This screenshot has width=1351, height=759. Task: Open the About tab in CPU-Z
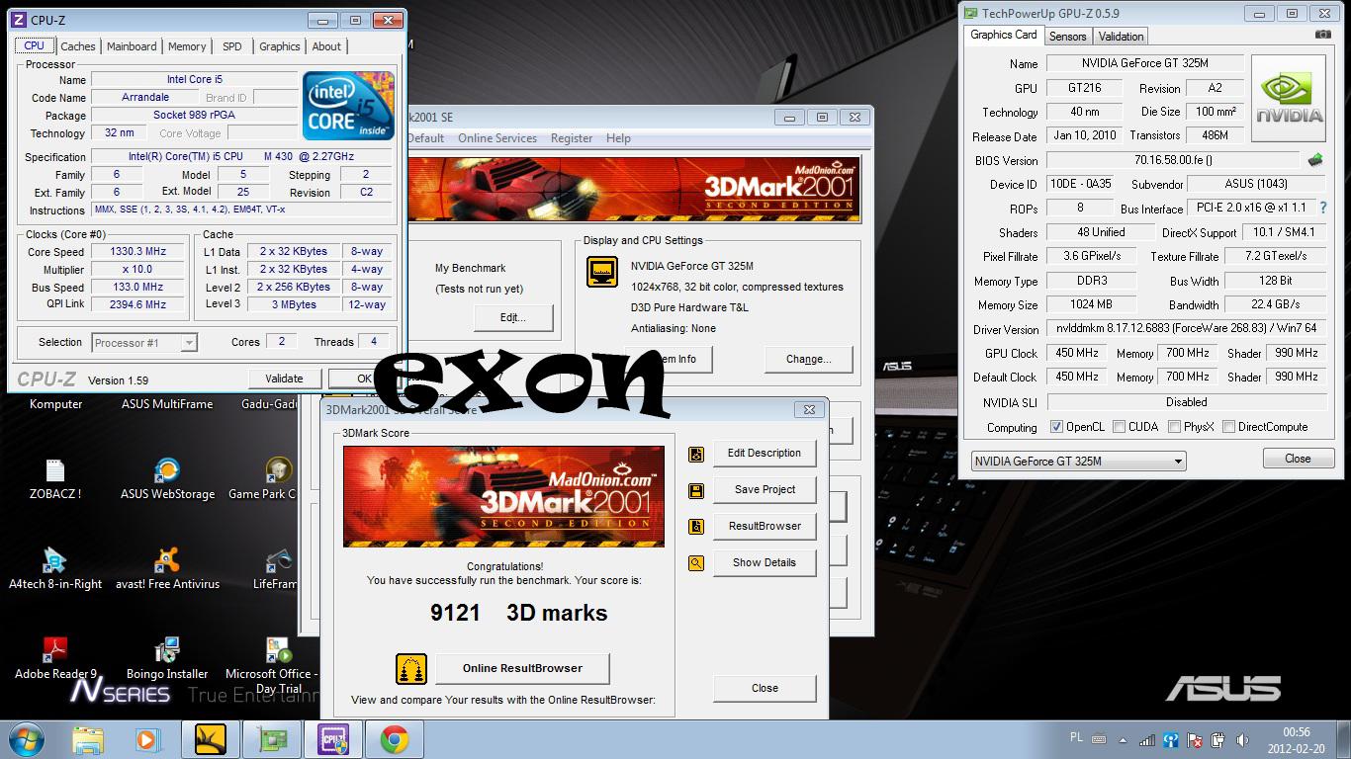(x=326, y=46)
